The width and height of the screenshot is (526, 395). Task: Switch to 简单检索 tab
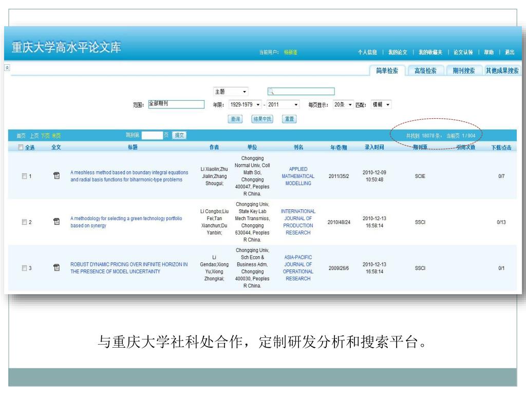(x=387, y=70)
